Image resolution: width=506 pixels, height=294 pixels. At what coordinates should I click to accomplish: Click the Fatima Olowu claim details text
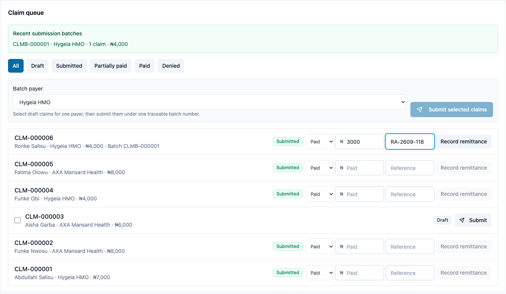pos(70,172)
